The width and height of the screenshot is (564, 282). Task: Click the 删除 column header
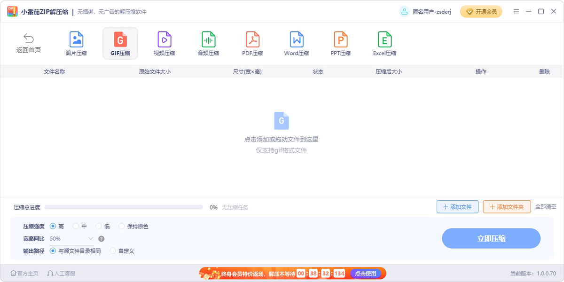pos(544,72)
